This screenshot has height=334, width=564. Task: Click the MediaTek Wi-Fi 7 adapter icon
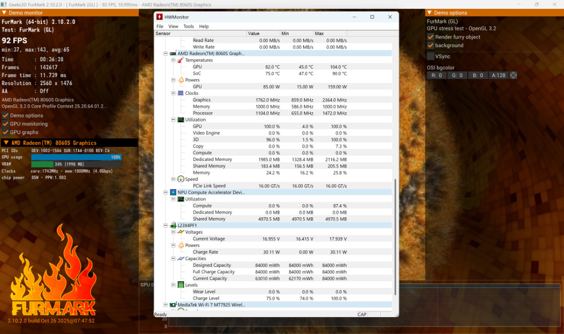click(173, 305)
